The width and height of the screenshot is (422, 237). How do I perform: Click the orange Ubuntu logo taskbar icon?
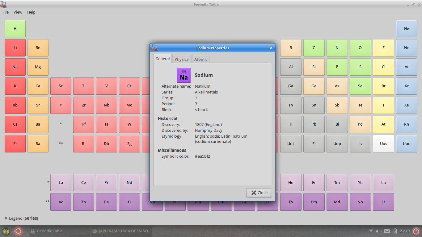pos(18,231)
